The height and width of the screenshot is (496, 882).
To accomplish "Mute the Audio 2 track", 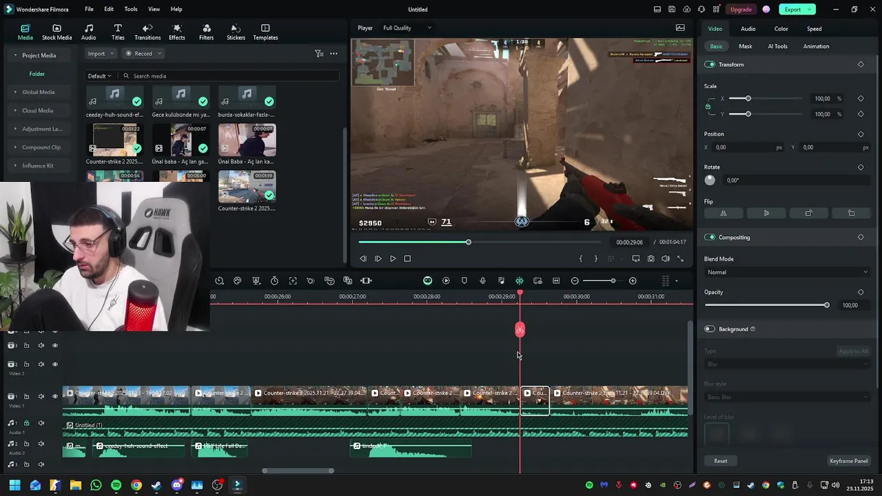I will coord(41,444).
